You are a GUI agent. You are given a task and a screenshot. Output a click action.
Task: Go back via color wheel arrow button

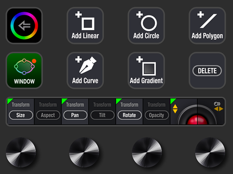click(24, 26)
